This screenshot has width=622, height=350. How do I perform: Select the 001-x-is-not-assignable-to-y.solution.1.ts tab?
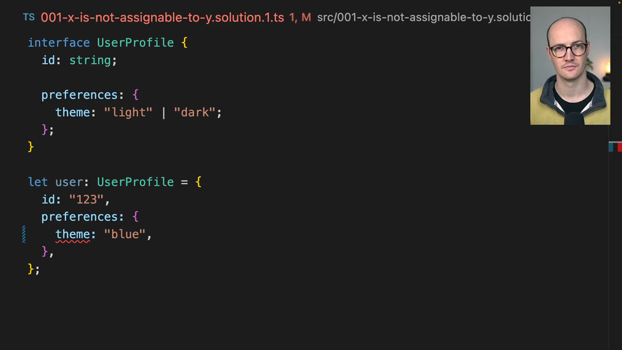(162, 17)
